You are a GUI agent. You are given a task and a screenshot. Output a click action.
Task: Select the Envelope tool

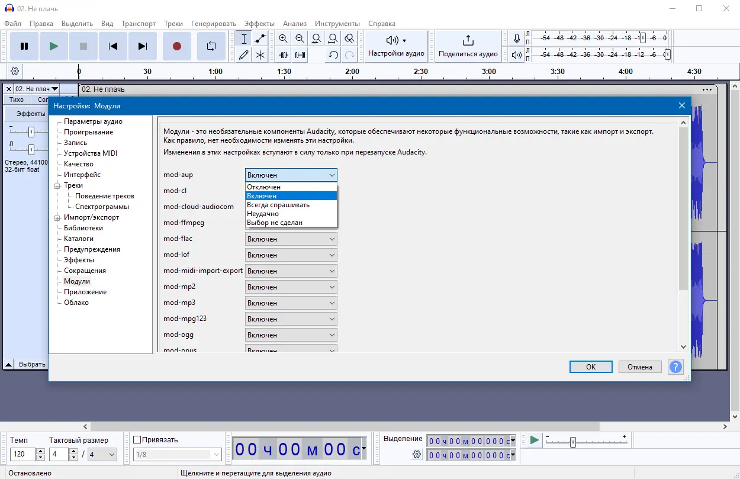point(259,38)
